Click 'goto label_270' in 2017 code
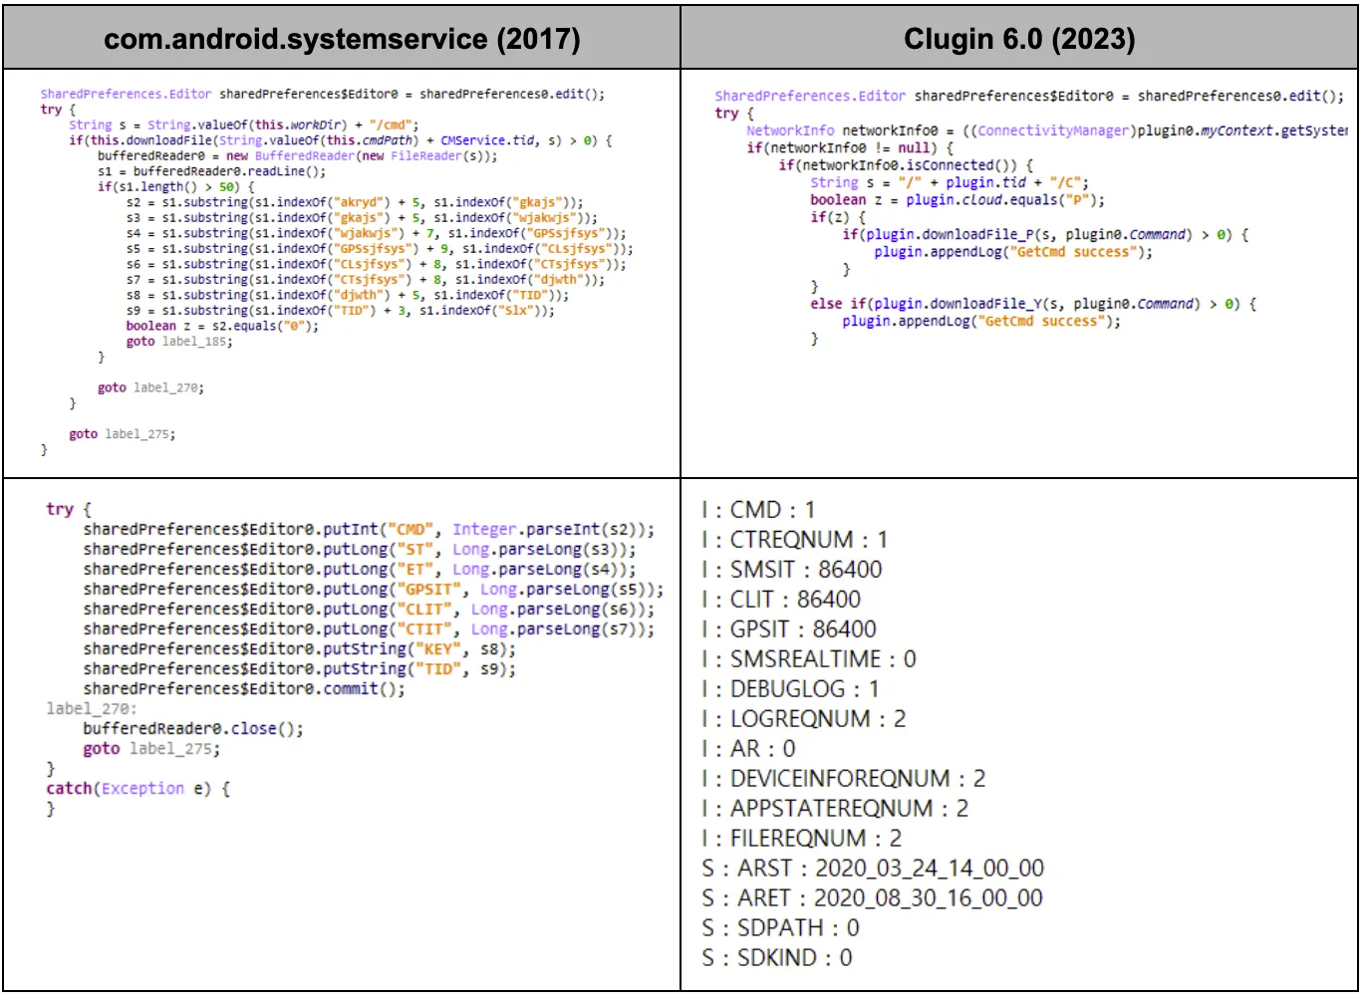The image size is (1367, 1004). click(x=150, y=387)
